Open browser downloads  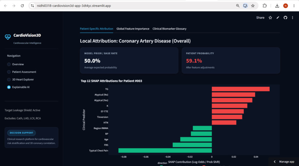[x=277, y=6]
